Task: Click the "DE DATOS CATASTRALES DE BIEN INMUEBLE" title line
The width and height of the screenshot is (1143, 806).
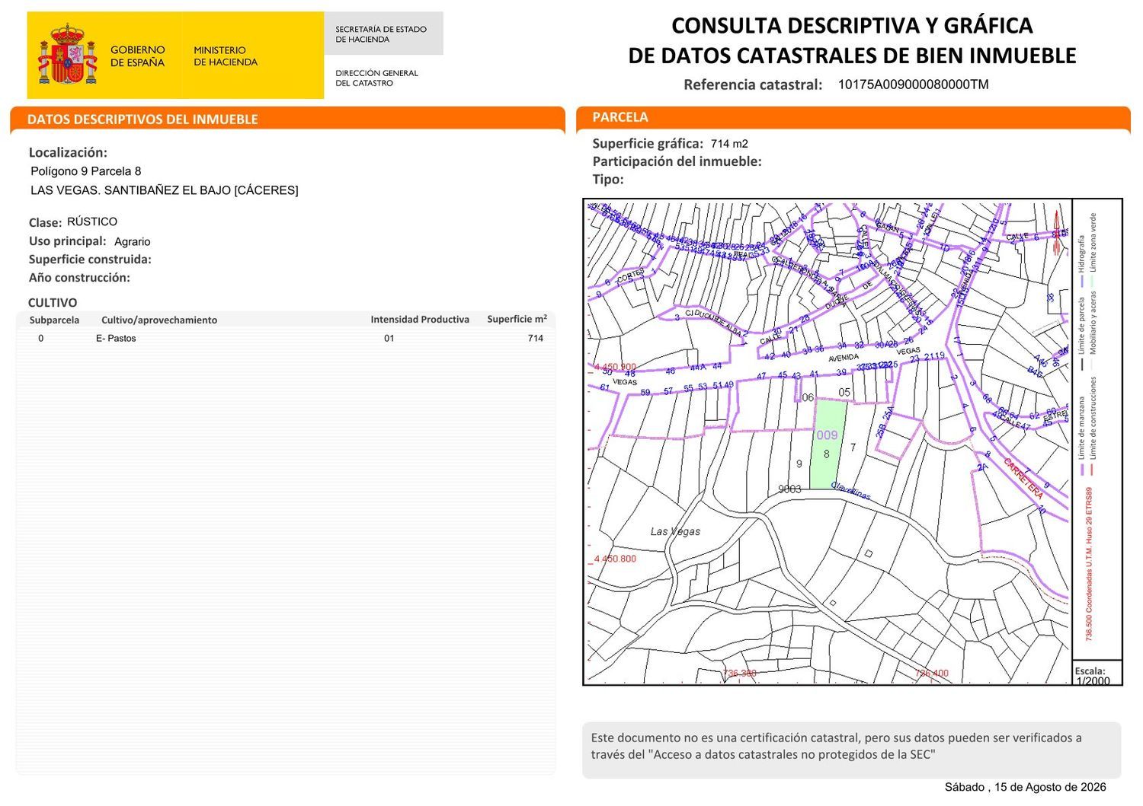Action: pos(852,56)
